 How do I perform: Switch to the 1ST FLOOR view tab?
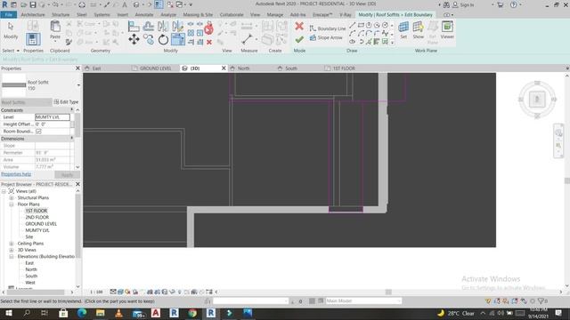coord(344,68)
